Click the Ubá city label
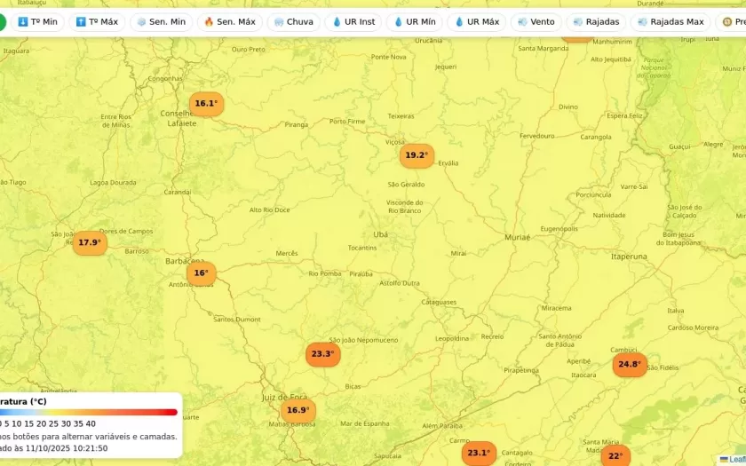The image size is (746, 466). tap(381, 234)
